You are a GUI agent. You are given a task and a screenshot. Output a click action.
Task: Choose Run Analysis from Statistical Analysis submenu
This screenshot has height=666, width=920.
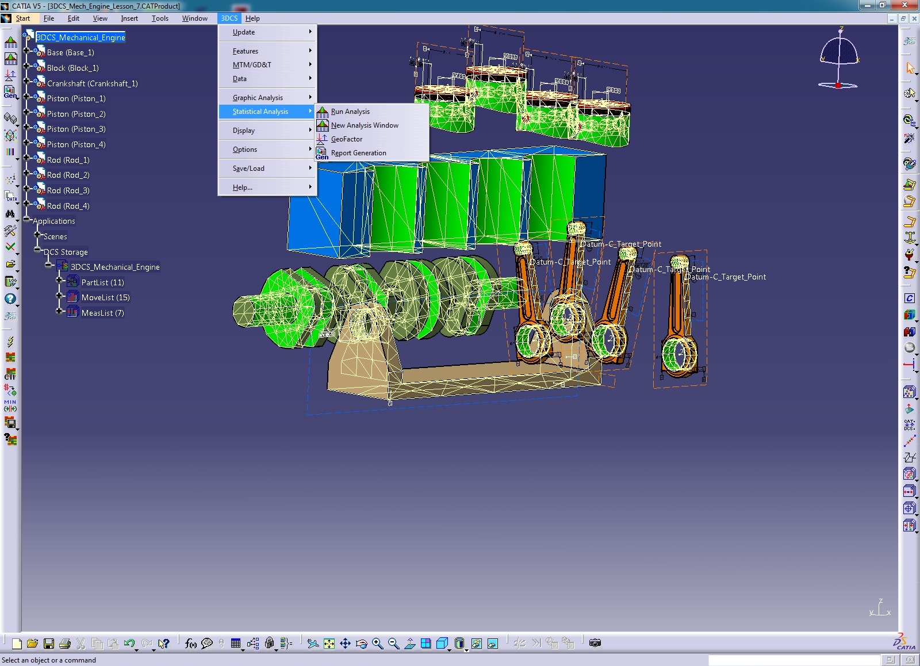[371, 112]
